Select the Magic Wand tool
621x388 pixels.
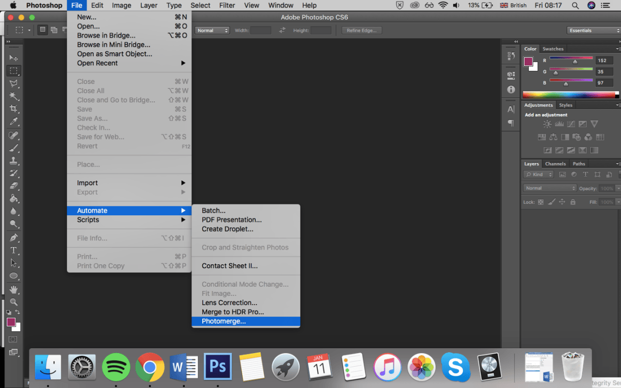click(x=14, y=96)
